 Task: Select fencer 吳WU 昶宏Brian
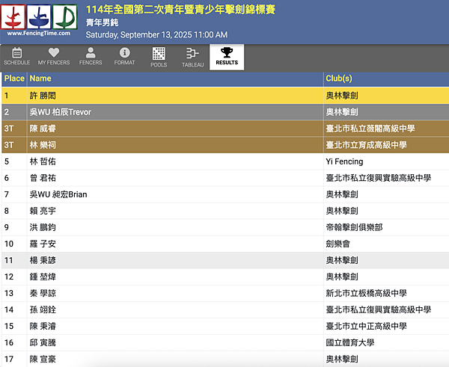(58, 194)
